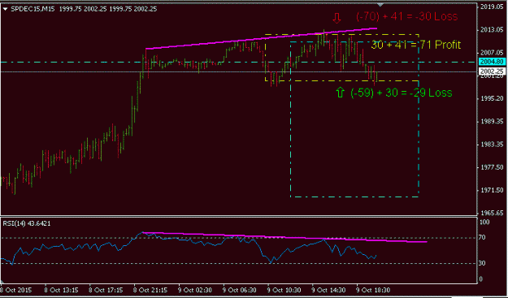Click the 1995.20 price scale value
The width and height of the screenshot is (508, 298).
tap(492, 99)
